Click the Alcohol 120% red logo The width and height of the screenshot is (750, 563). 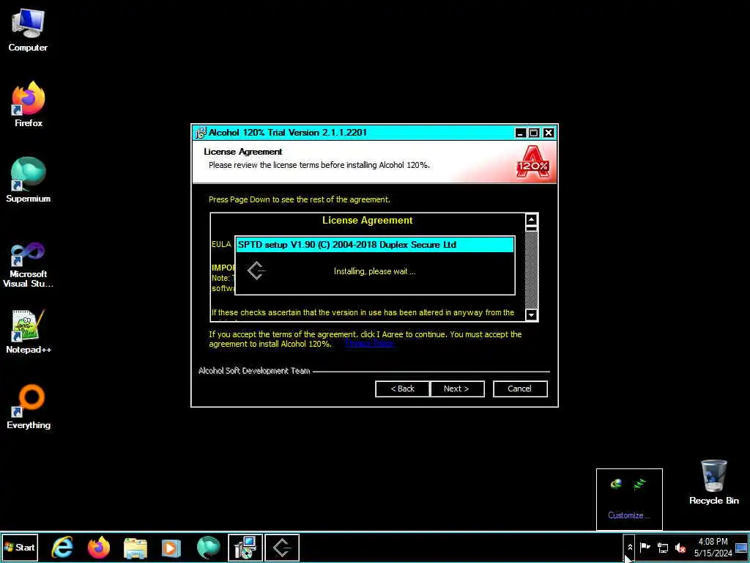pos(532,162)
